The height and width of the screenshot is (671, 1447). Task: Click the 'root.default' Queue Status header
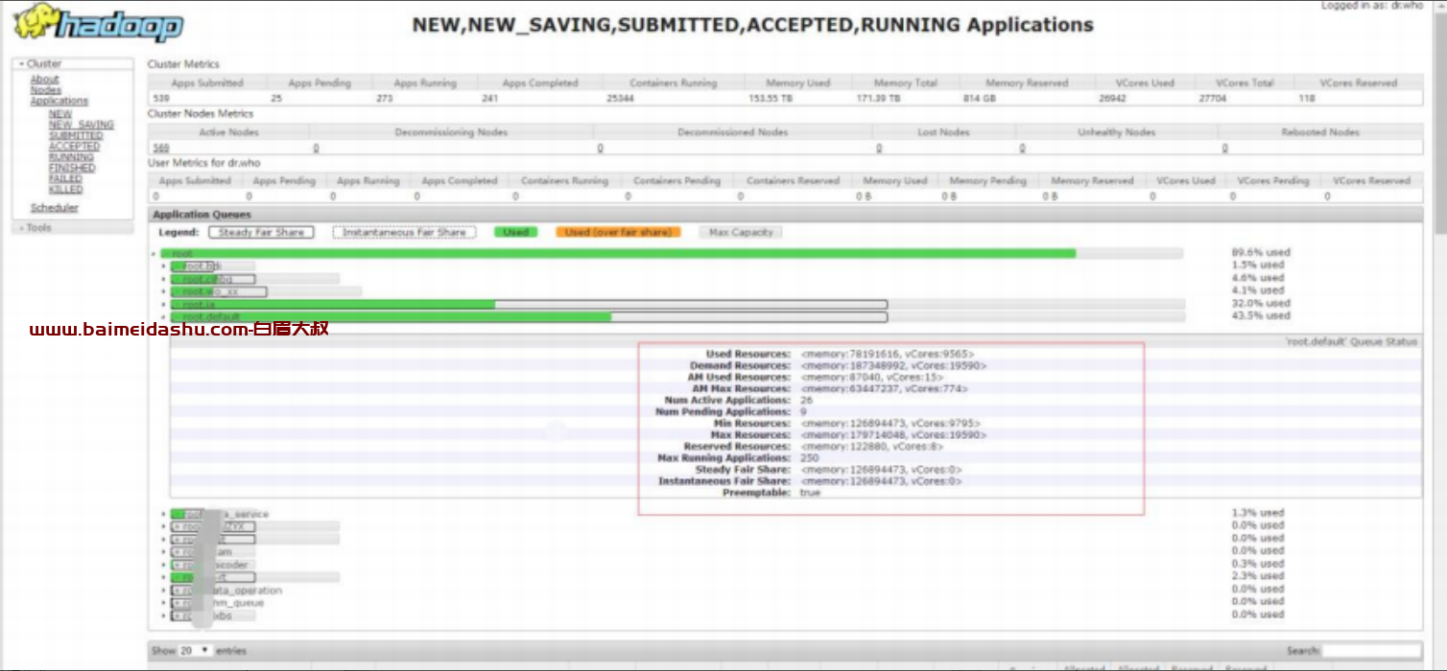[x=1351, y=341]
